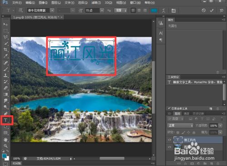
Task: Open the 文件 menu
Action: 17,3
